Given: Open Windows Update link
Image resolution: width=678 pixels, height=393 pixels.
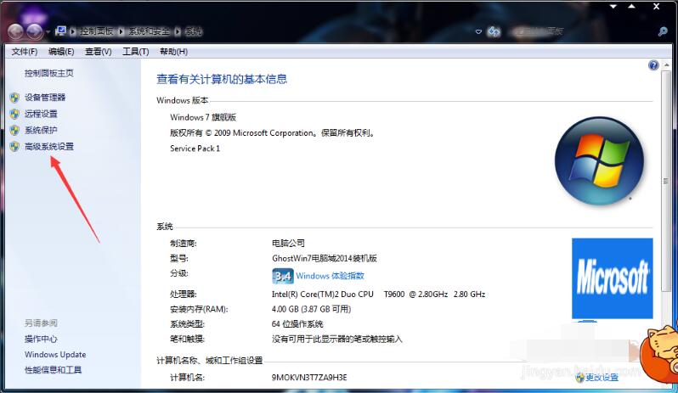Looking at the screenshot, I should click(x=55, y=355).
